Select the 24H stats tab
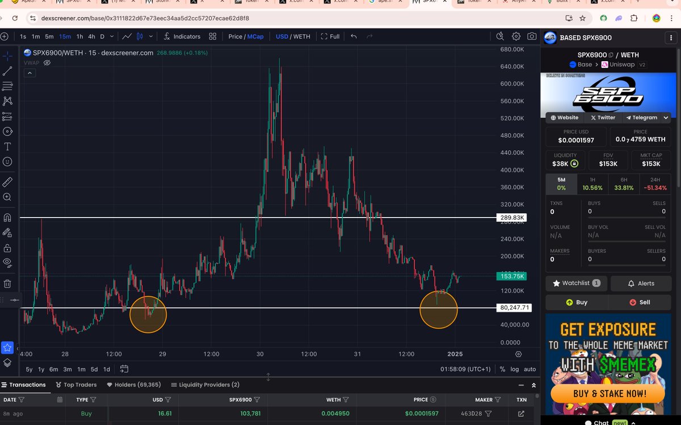Image resolution: width=681 pixels, height=425 pixels. 655,184
